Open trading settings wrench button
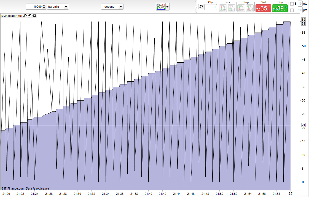This screenshot has width=309, height=197. click(x=201, y=7)
